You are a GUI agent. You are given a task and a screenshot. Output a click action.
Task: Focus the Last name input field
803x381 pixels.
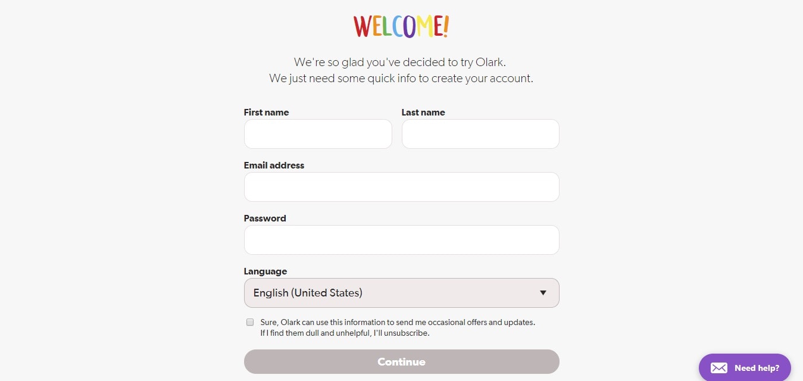(x=480, y=134)
